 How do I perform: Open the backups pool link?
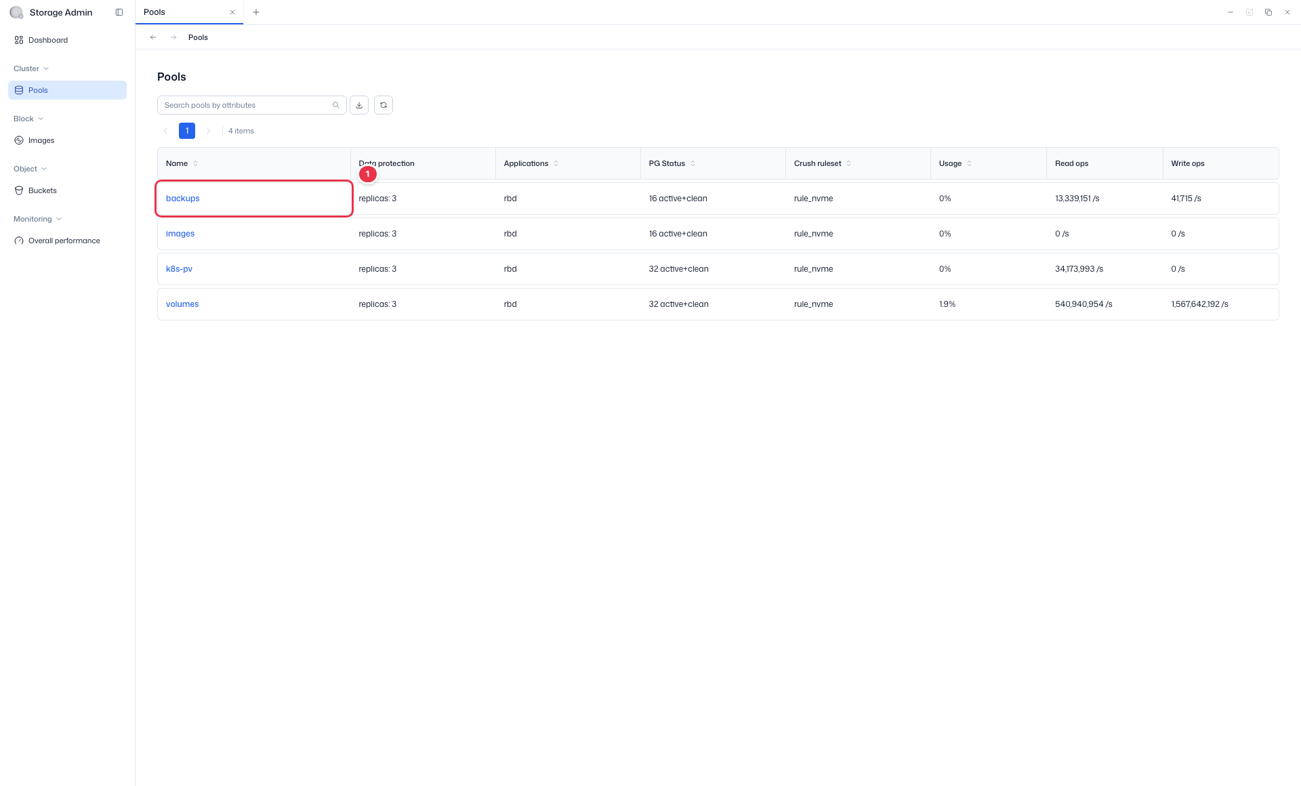[x=183, y=199]
